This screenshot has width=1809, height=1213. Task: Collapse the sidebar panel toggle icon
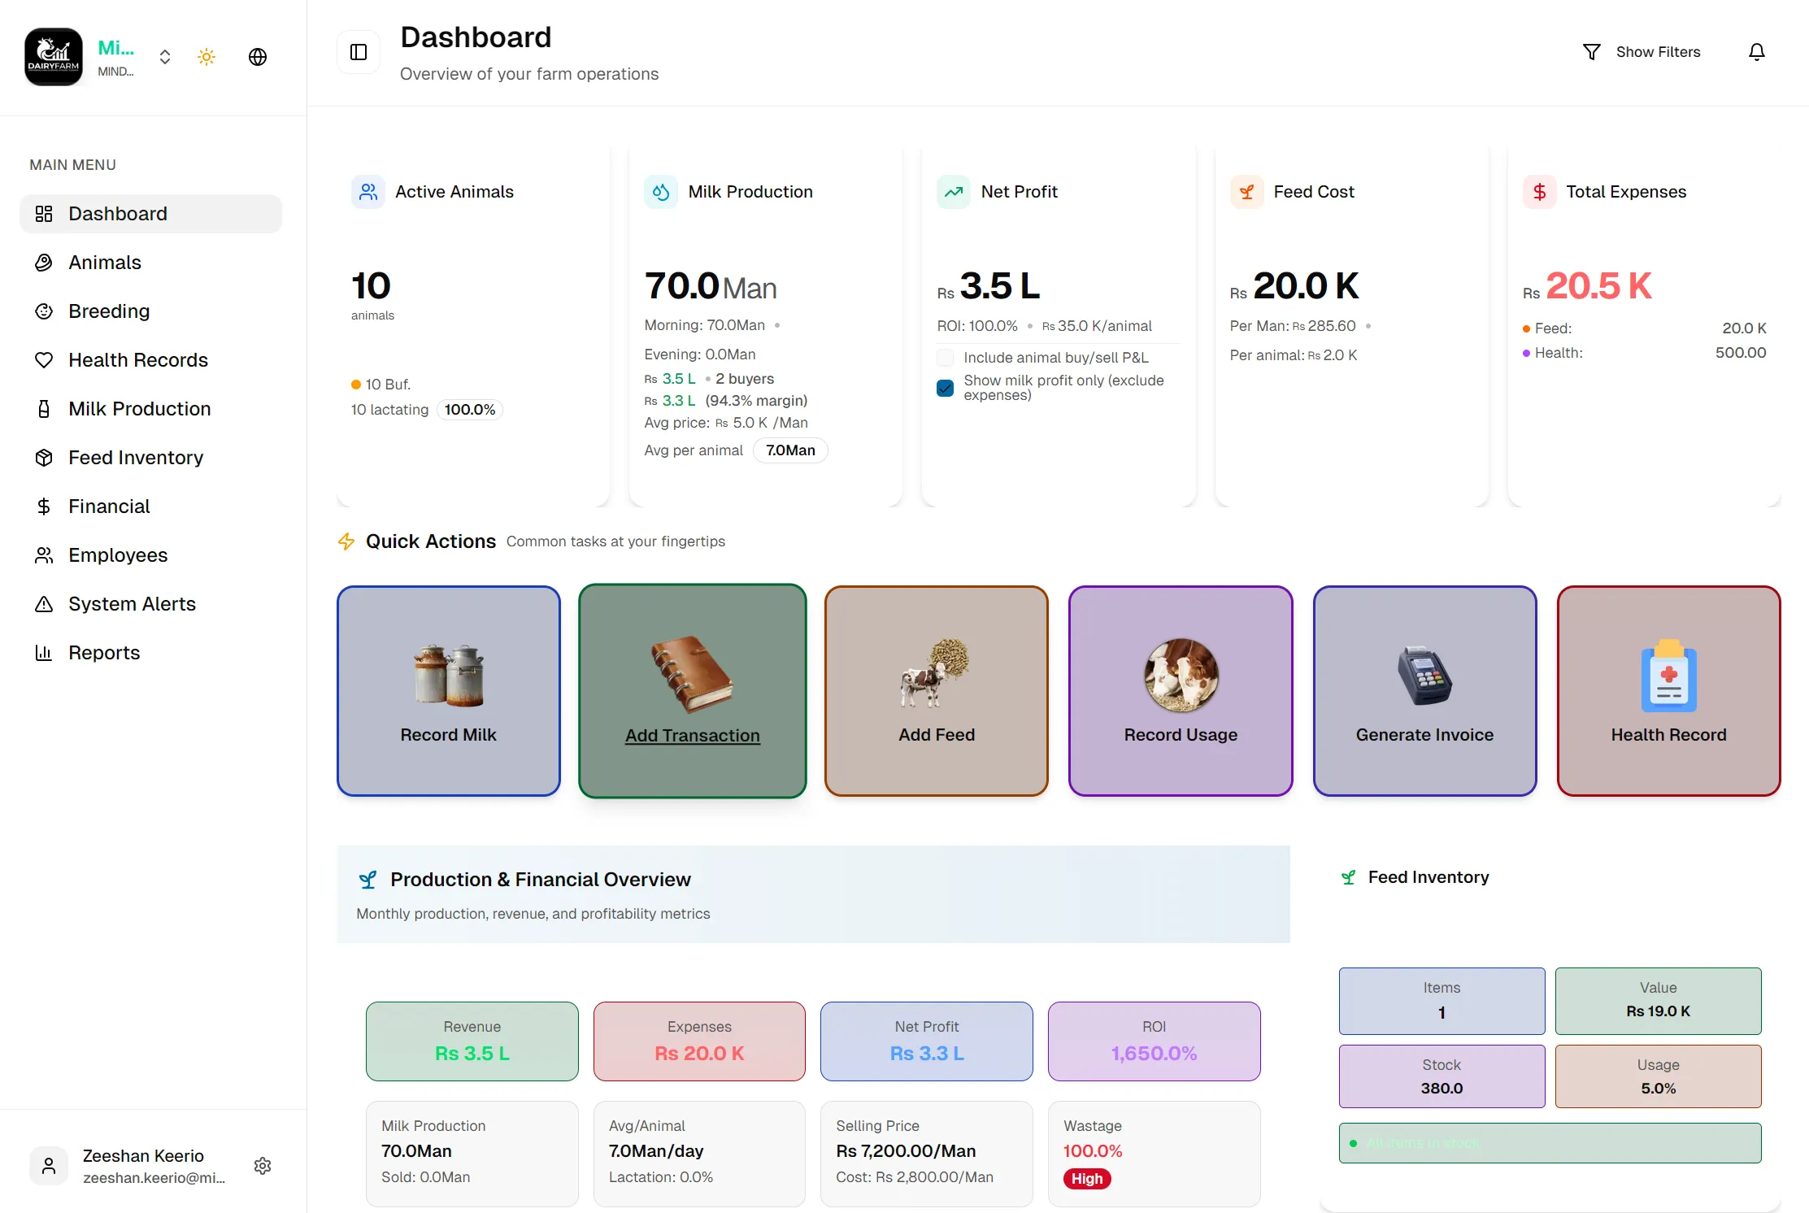point(359,52)
